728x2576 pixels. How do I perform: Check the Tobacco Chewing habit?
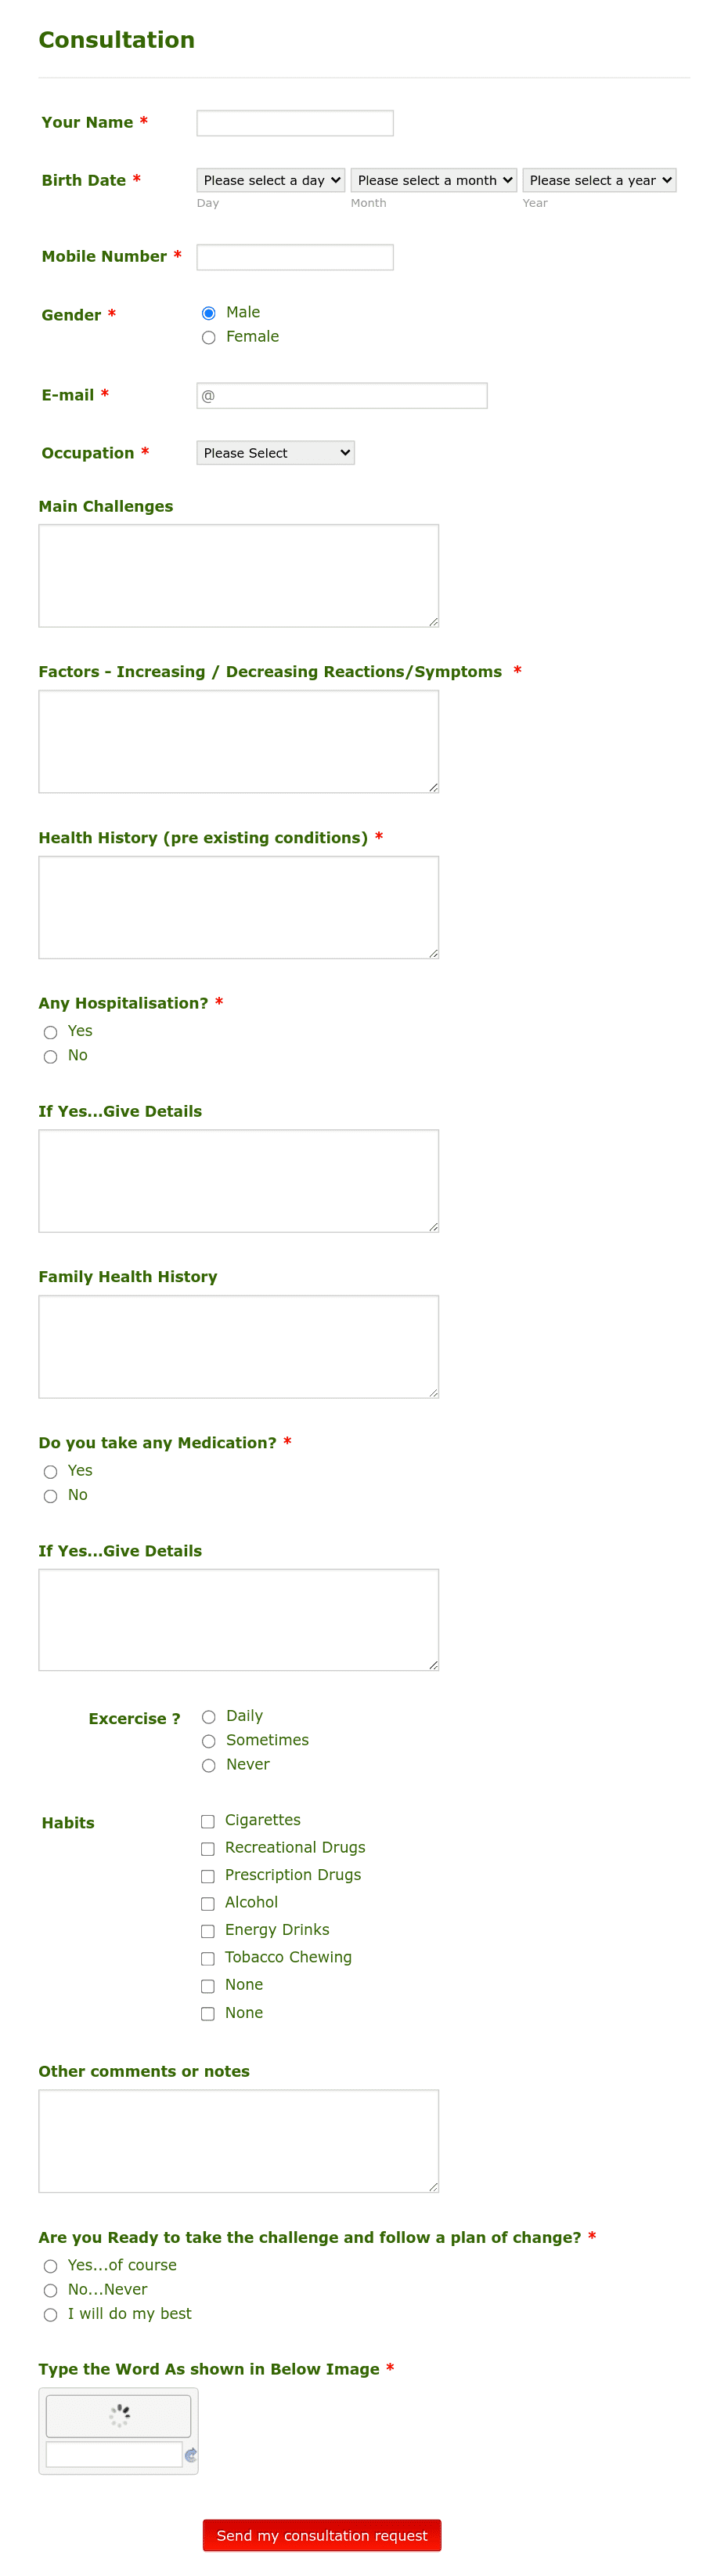(x=207, y=1958)
